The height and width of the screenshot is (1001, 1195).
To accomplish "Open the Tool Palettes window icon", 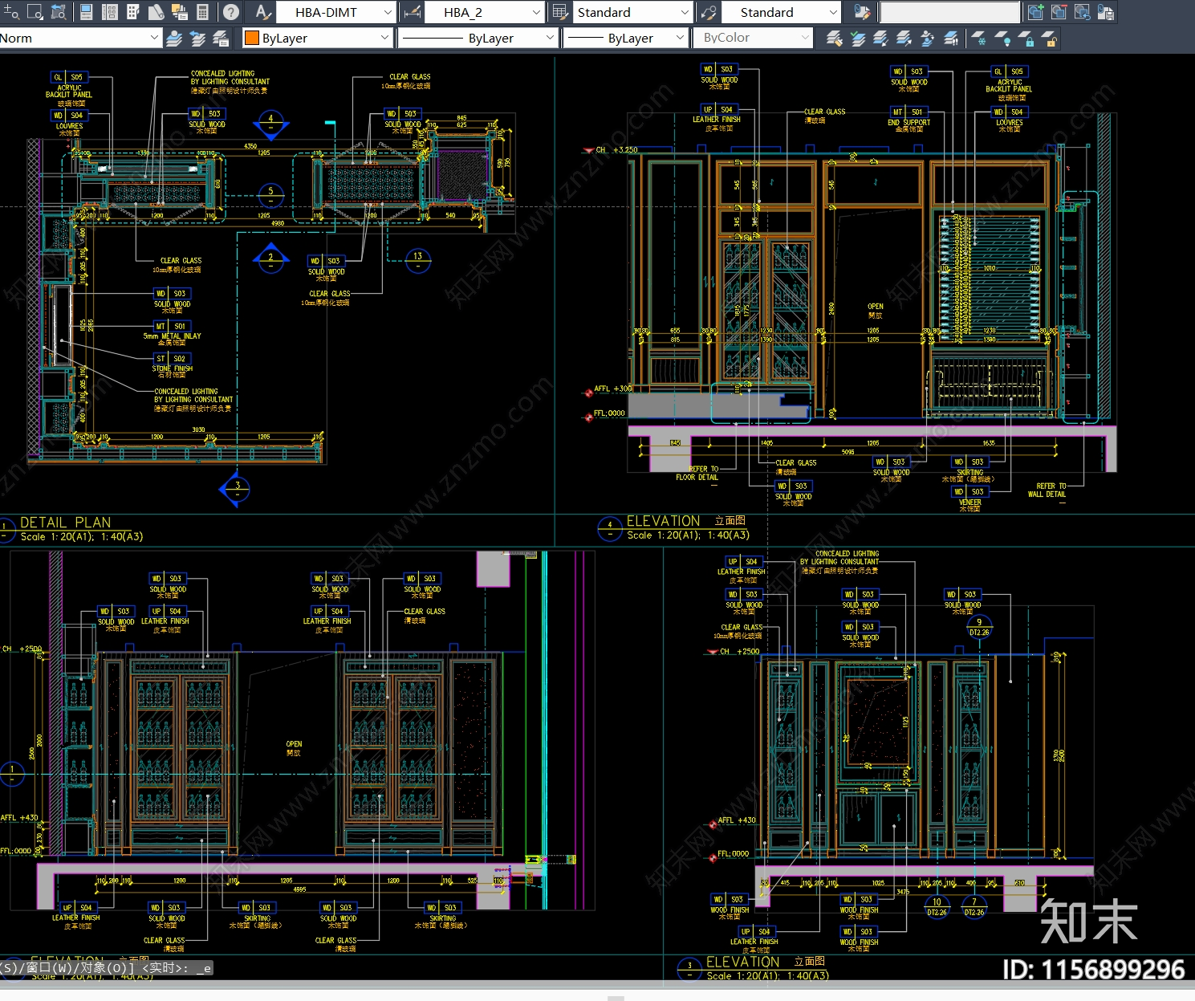I will (x=133, y=12).
